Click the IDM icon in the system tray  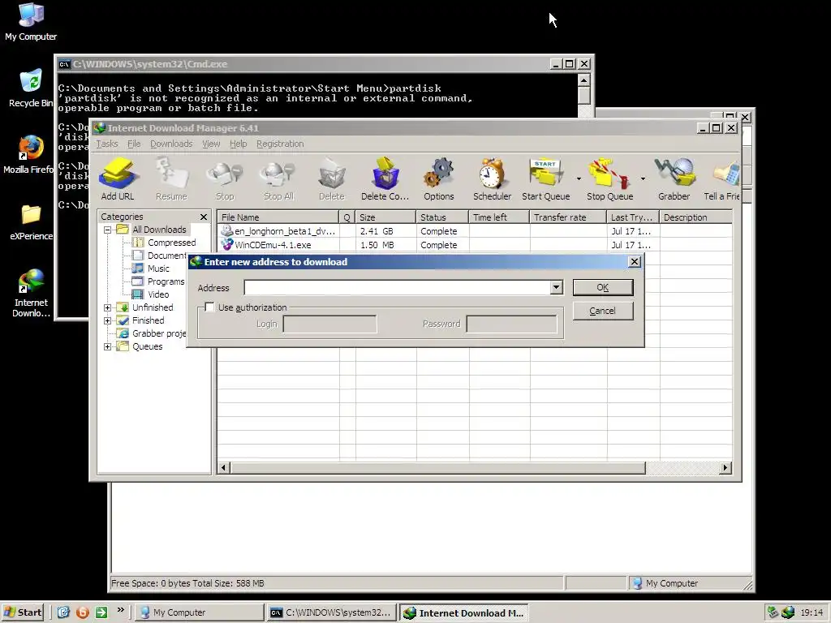point(788,612)
